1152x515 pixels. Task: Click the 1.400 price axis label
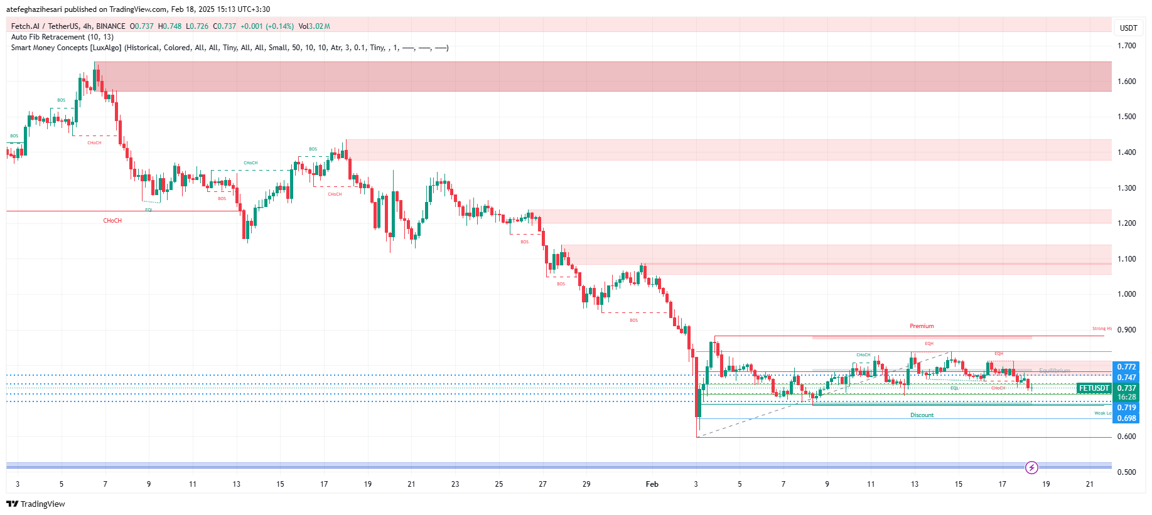[x=1126, y=152]
